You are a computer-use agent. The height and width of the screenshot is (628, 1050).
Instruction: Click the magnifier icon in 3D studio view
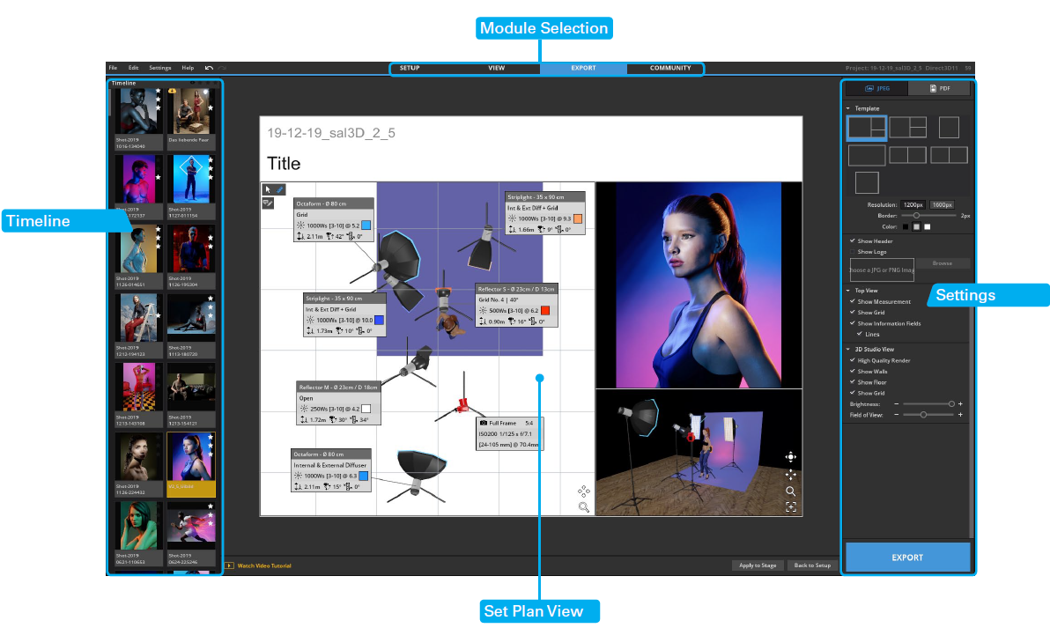pyautogui.click(x=790, y=491)
